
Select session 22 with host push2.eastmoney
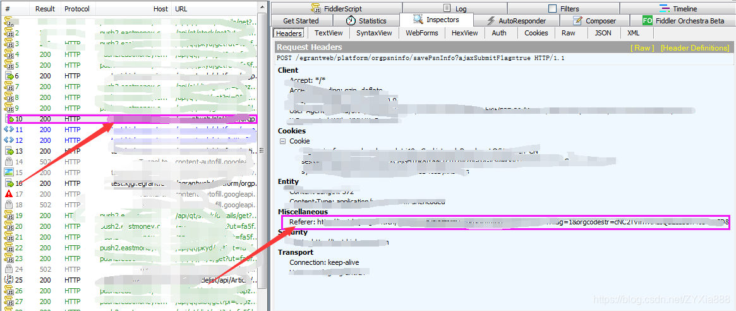(x=130, y=248)
